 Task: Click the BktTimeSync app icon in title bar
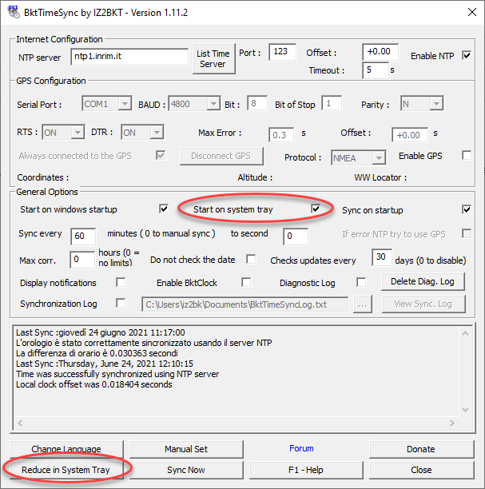(x=14, y=12)
